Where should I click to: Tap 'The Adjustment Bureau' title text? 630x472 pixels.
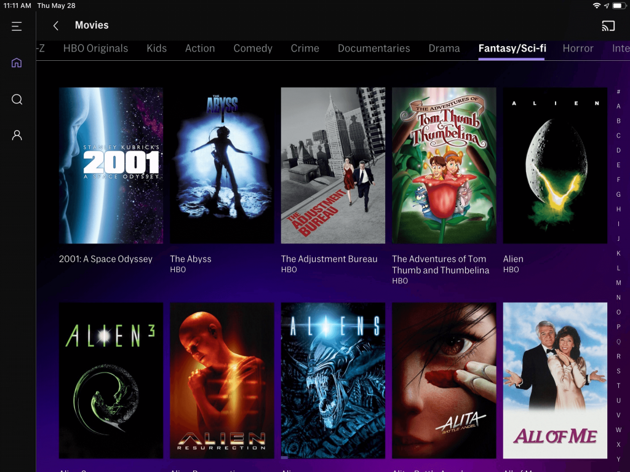tap(329, 259)
